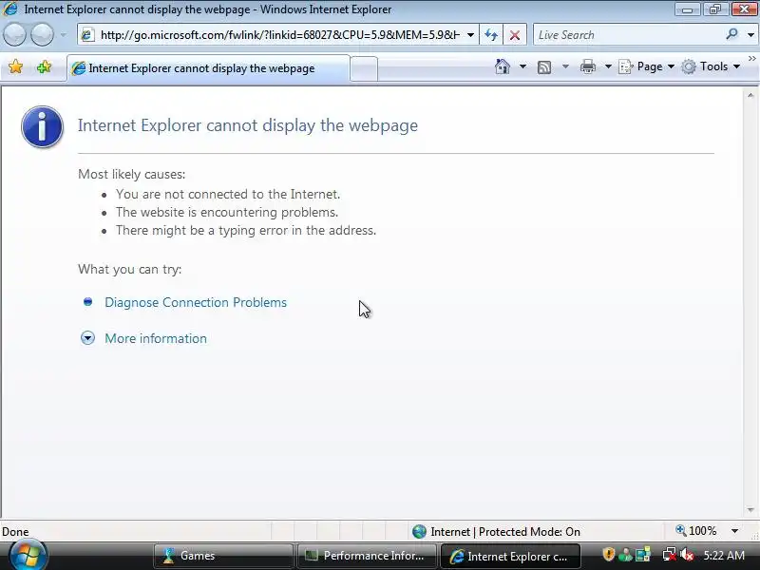Click the More information link text
Screen dimensions: 760x570
click(x=156, y=338)
